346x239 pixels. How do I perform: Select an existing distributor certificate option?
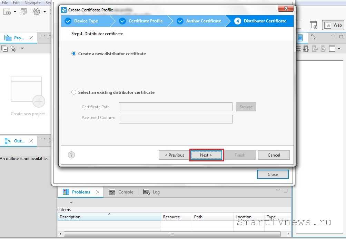pyautogui.click(x=74, y=92)
